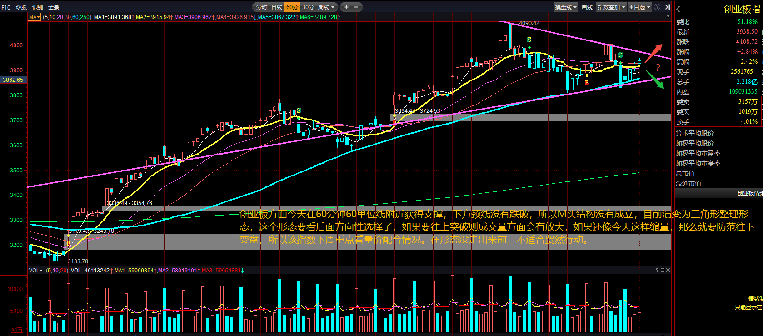Select the 30分 timeframe tab
This screenshot has height=336, width=763.
[x=308, y=7]
